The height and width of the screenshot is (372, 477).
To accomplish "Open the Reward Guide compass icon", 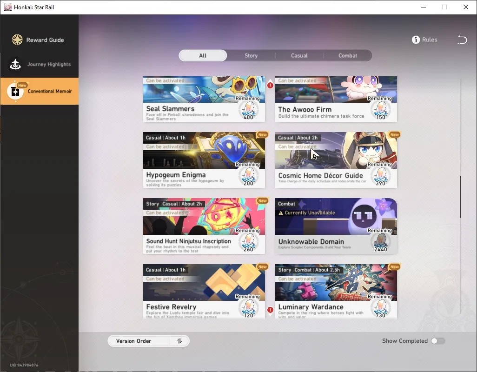I will coord(17,40).
